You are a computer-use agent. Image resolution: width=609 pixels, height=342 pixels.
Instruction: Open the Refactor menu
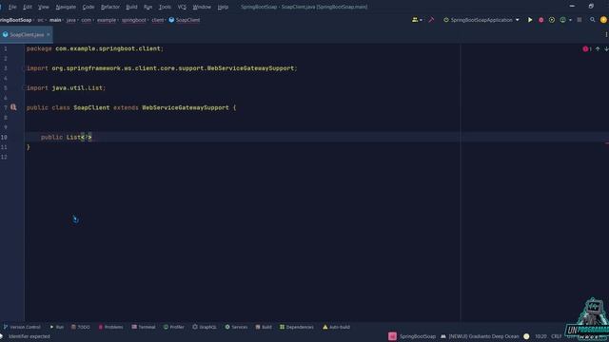[110, 7]
